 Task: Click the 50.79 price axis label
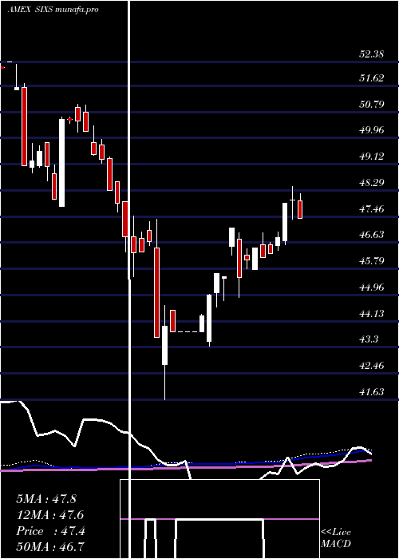[x=371, y=105]
